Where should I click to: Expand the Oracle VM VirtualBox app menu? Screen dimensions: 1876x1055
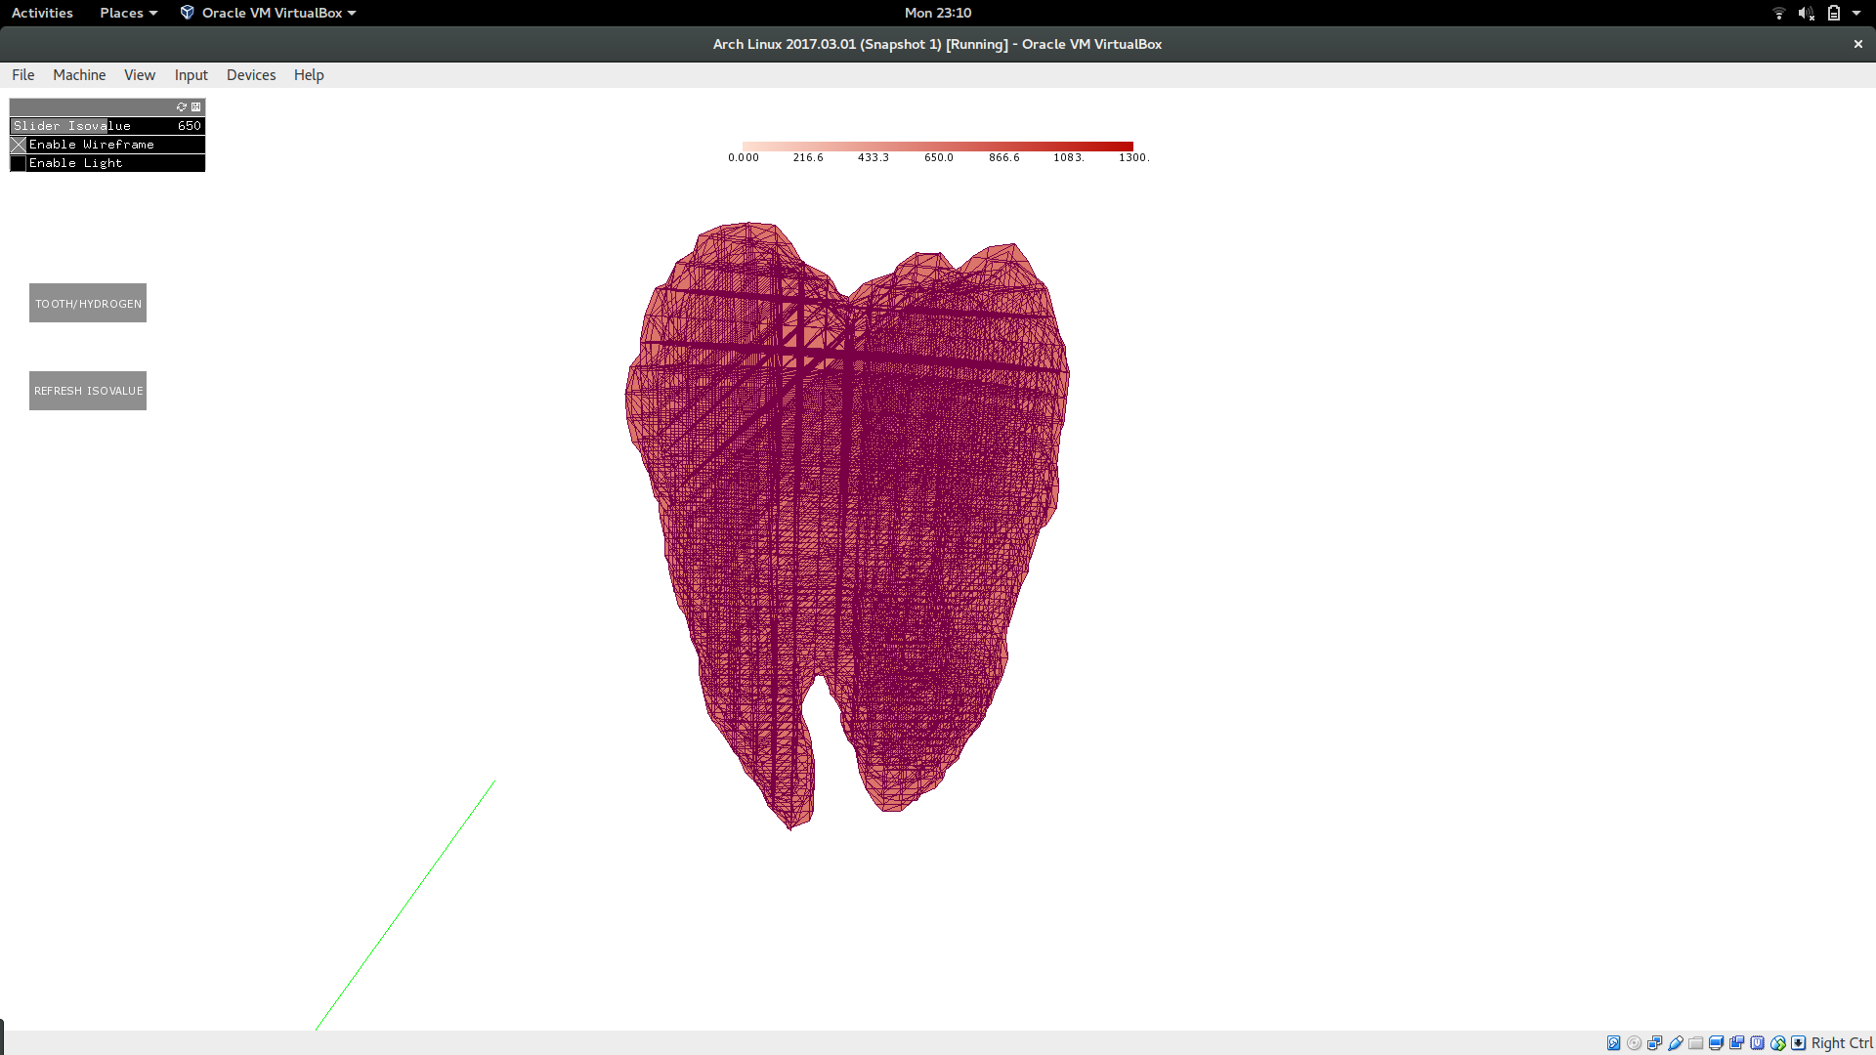269,13
